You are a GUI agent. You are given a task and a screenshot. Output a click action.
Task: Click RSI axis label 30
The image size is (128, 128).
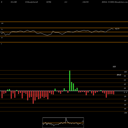click(x=2, y=38)
